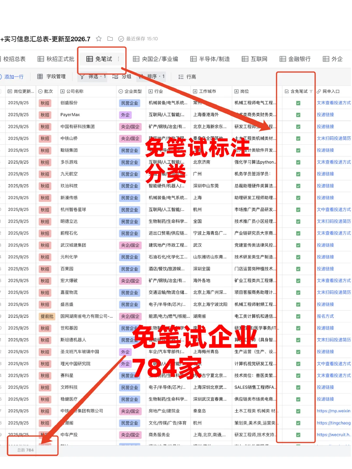Switch to 外企 tab
352x469 pixels.
(333, 59)
